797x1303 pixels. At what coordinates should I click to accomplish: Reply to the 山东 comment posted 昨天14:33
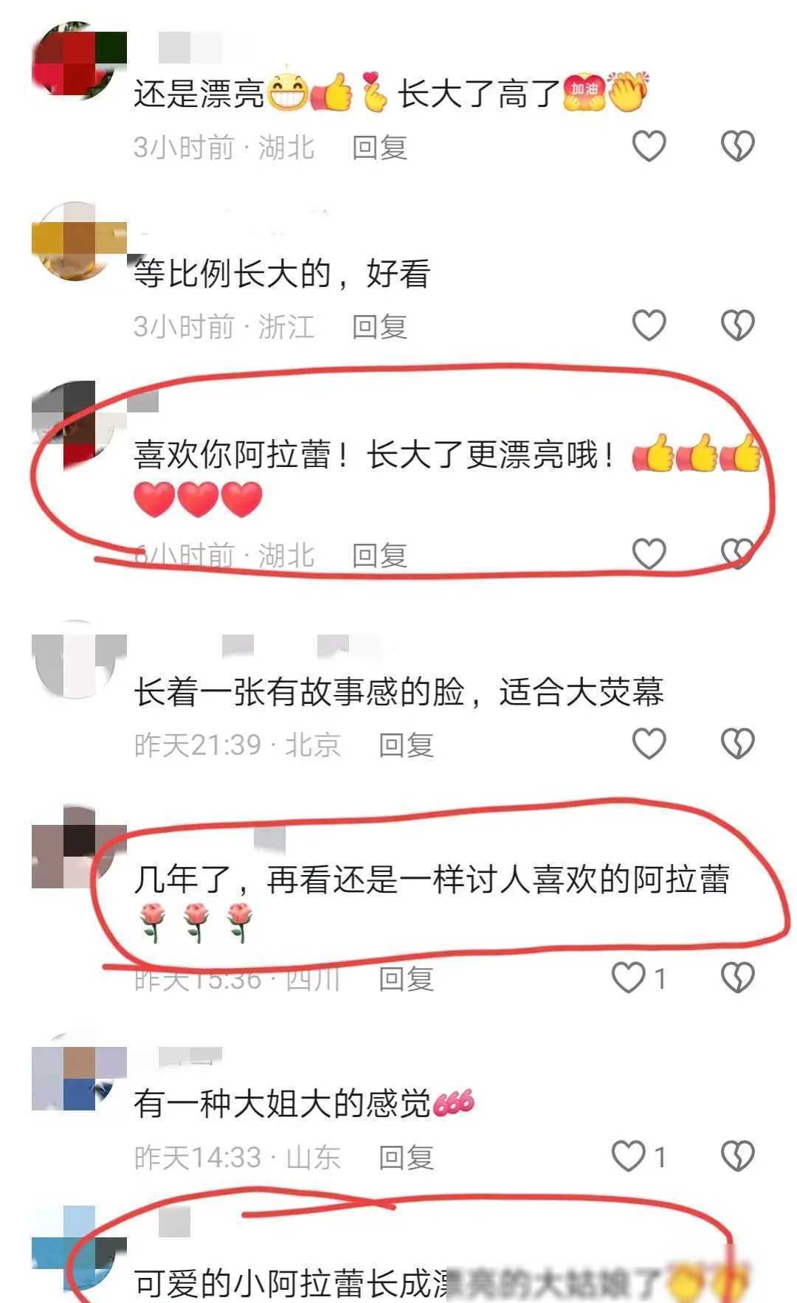pyautogui.click(x=406, y=1158)
